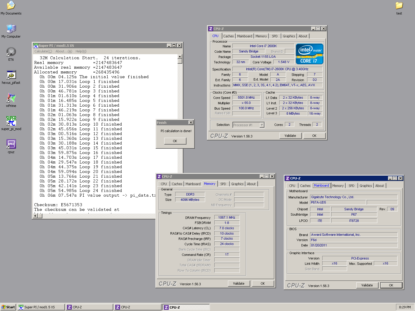Click Validate in the CPU tab window
This screenshot has width=415, height=311.
290,136
